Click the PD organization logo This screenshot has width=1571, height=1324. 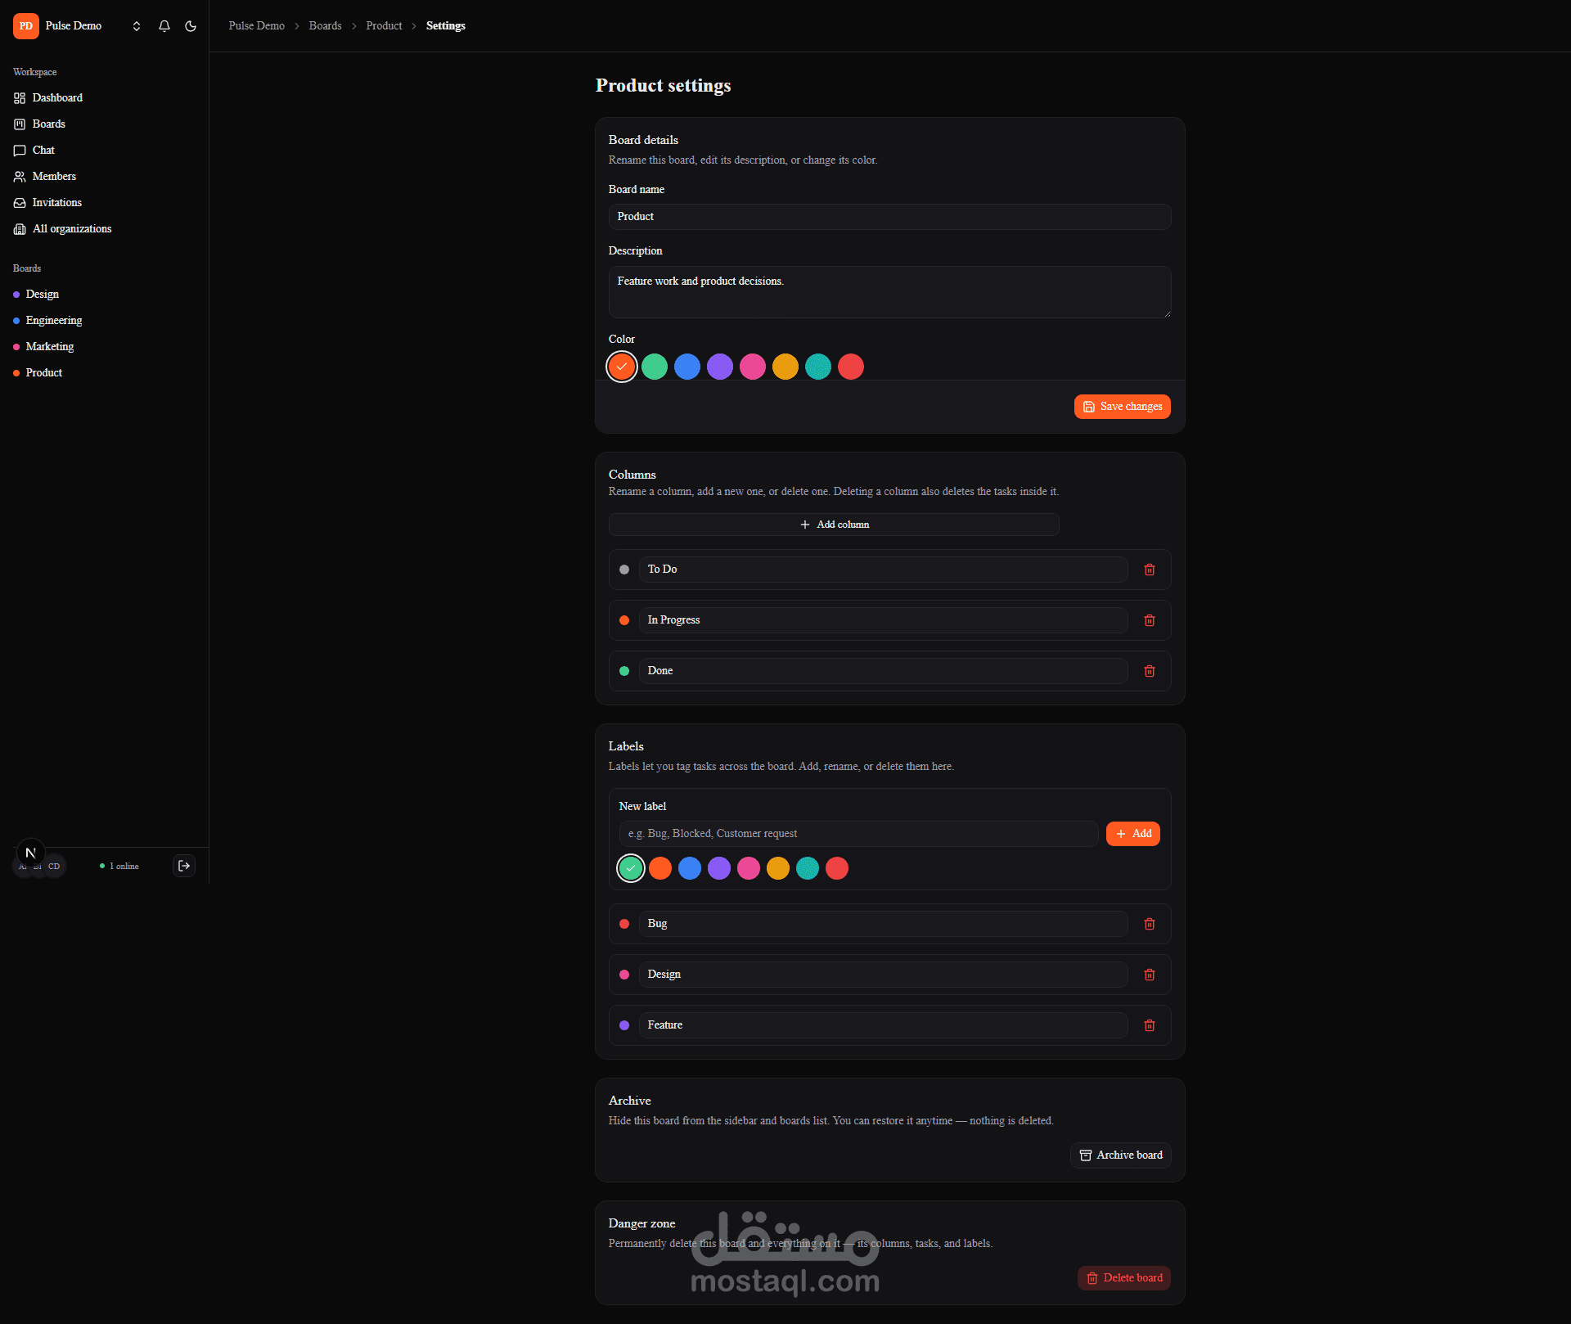[x=26, y=26]
